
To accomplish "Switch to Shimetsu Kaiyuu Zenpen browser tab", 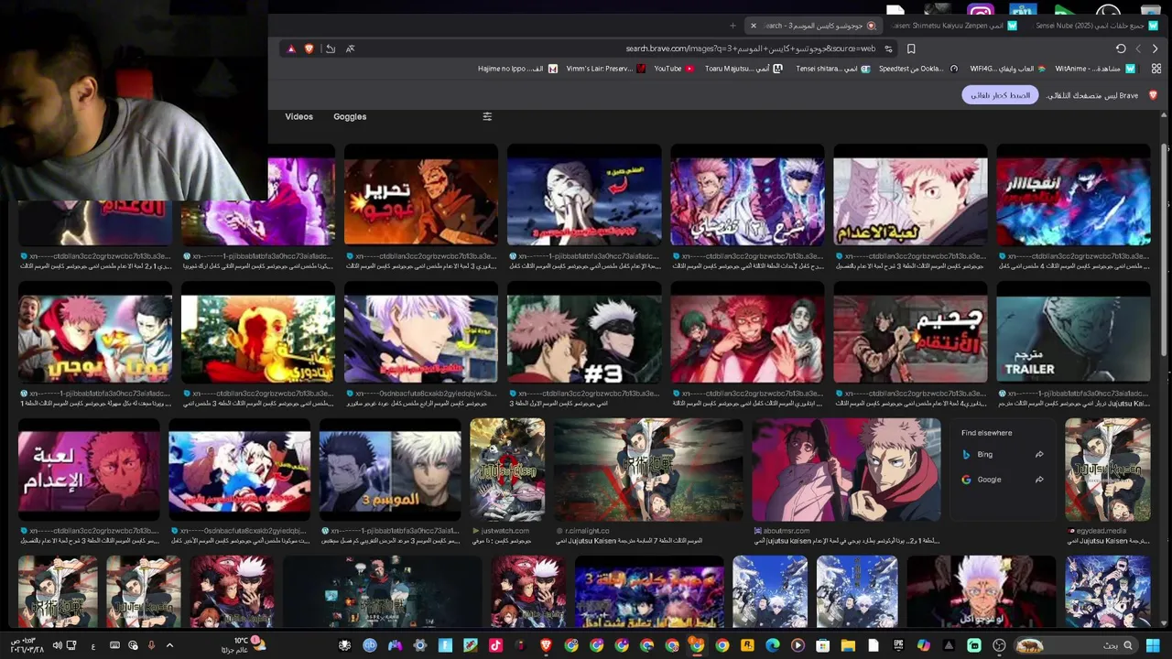I will 952,26.
